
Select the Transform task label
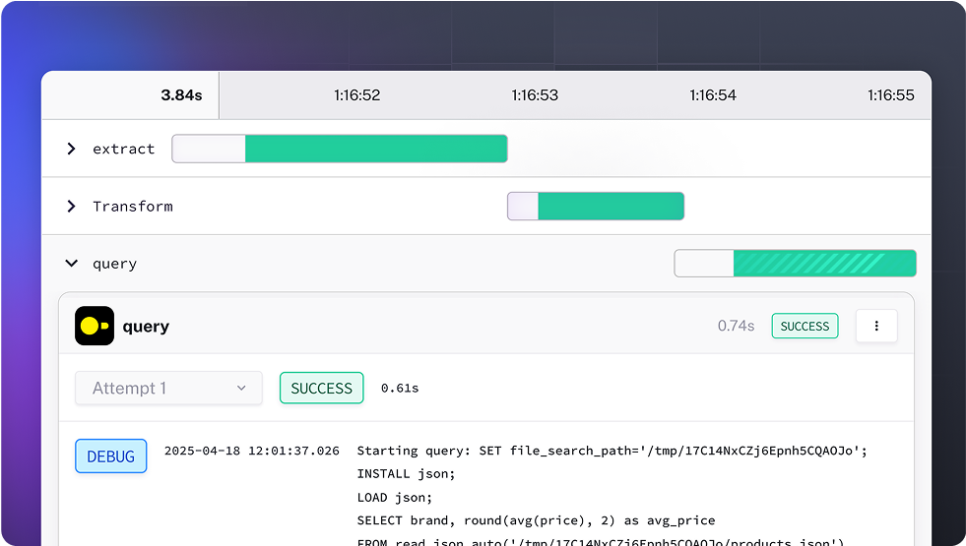pyautogui.click(x=133, y=207)
